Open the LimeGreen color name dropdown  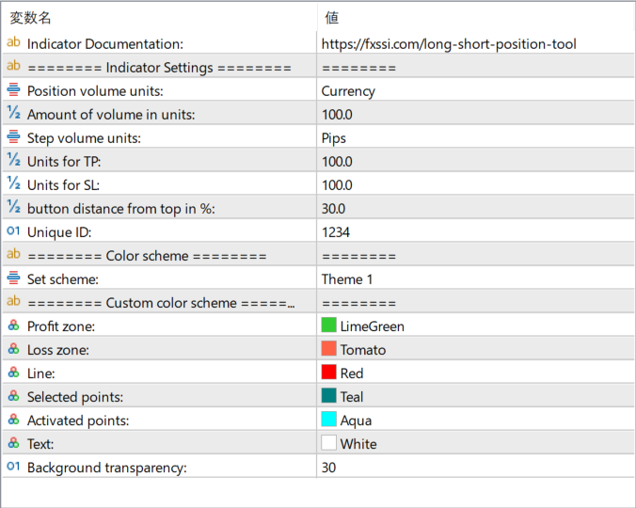[372, 326]
